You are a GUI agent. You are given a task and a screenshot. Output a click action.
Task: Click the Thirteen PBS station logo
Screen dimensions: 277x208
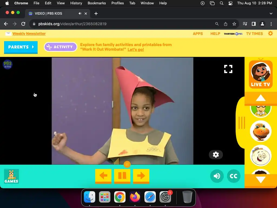click(233, 34)
